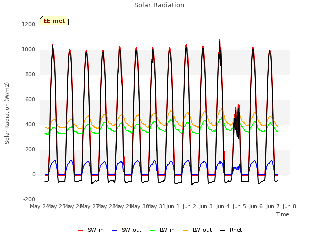Click the green LW_in legend color marker
The width and height of the screenshot is (320, 240).
(x=153, y=231)
